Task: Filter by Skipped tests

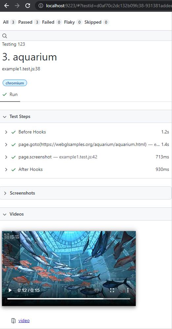Action: point(97,22)
